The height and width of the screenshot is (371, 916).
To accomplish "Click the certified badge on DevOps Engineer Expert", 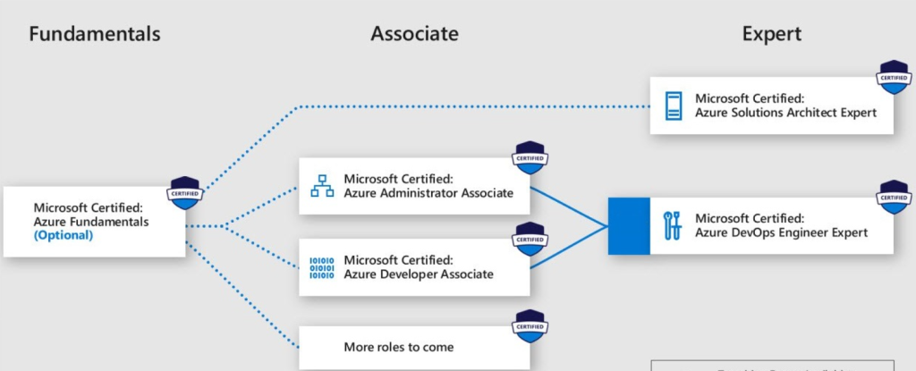I will click(894, 198).
